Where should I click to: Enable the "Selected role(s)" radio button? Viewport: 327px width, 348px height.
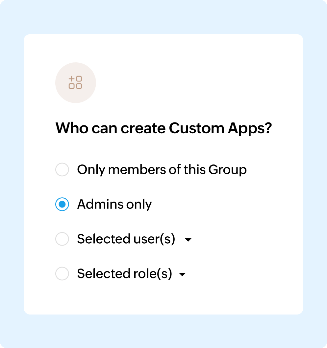pyautogui.click(x=62, y=273)
